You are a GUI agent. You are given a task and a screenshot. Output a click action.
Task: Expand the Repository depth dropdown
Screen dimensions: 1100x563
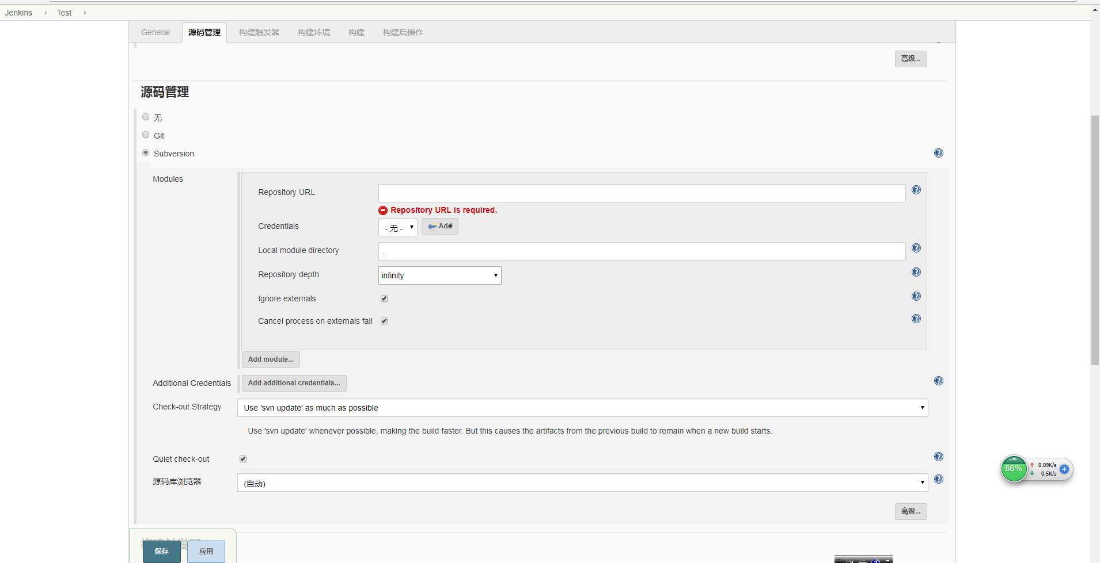[x=439, y=275]
